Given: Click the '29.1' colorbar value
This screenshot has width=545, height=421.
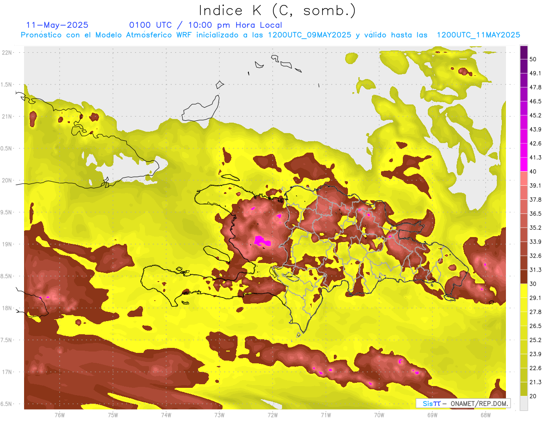Looking at the screenshot, I should 535,298.
